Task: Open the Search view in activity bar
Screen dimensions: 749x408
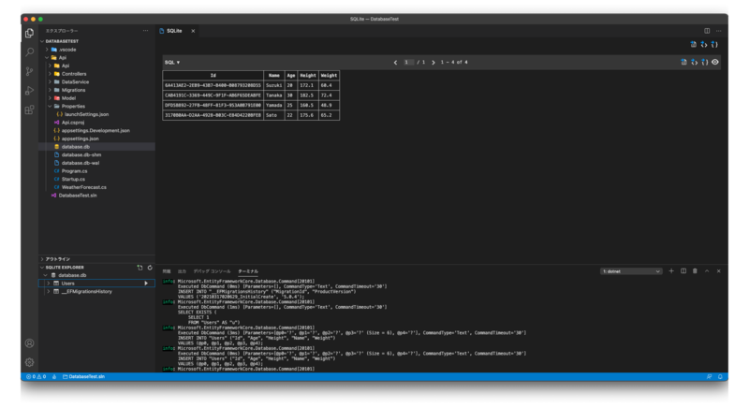Action: [x=30, y=52]
